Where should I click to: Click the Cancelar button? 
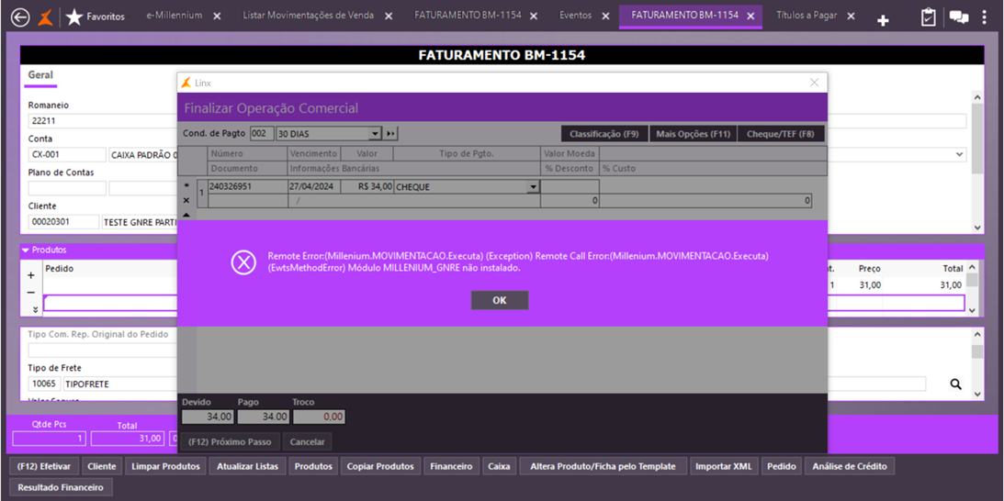[x=308, y=441]
